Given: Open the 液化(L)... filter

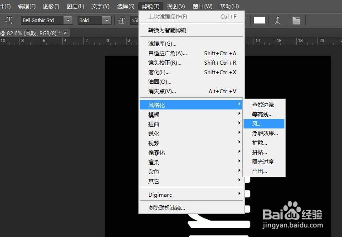Looking at the screenshot, I should click(x=191, y=72).
